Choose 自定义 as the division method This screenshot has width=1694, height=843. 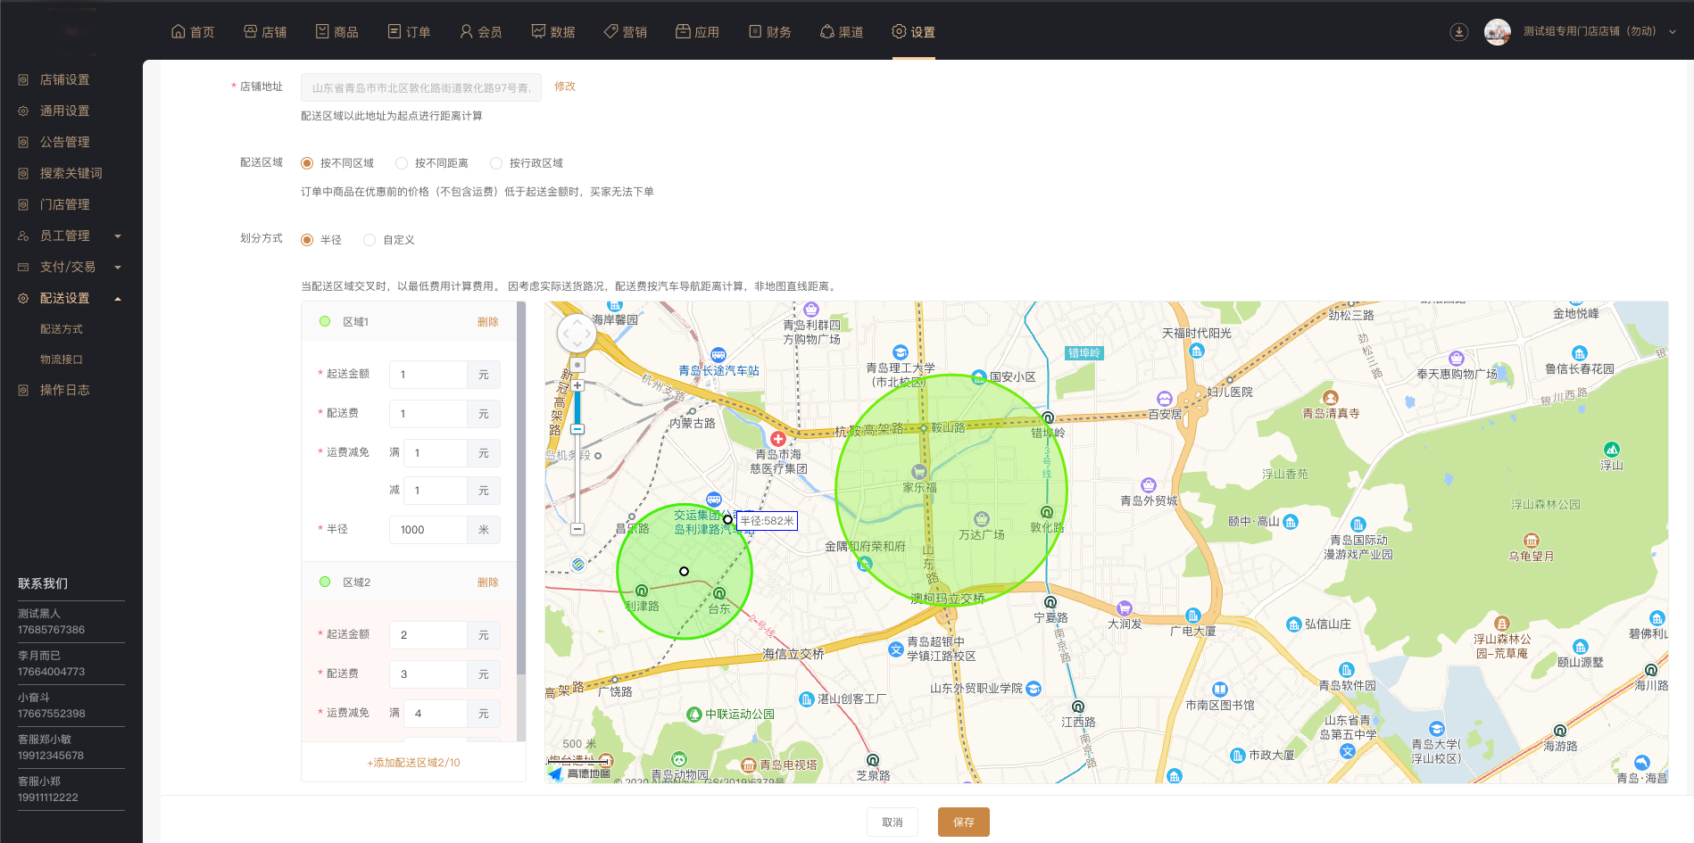point(370,240)
